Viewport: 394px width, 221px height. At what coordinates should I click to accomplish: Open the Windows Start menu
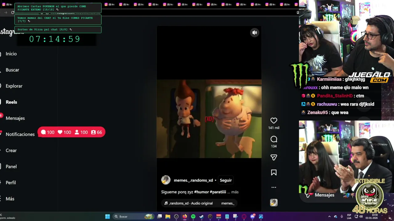[107, 216]
